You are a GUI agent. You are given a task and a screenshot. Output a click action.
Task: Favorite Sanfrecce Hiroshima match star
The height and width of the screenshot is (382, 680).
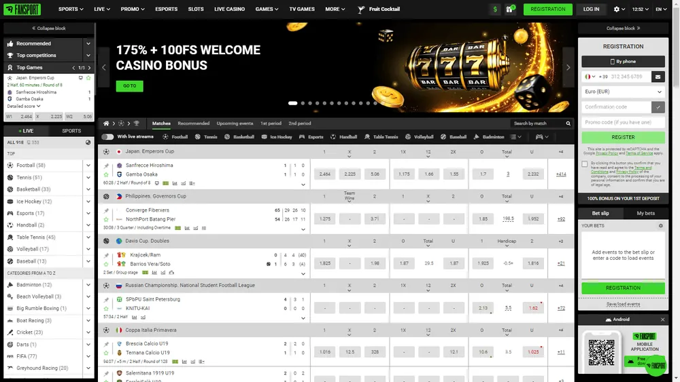click(x=106, y=174)
